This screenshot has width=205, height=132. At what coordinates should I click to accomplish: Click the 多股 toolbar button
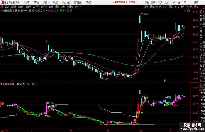pos(158,7)
